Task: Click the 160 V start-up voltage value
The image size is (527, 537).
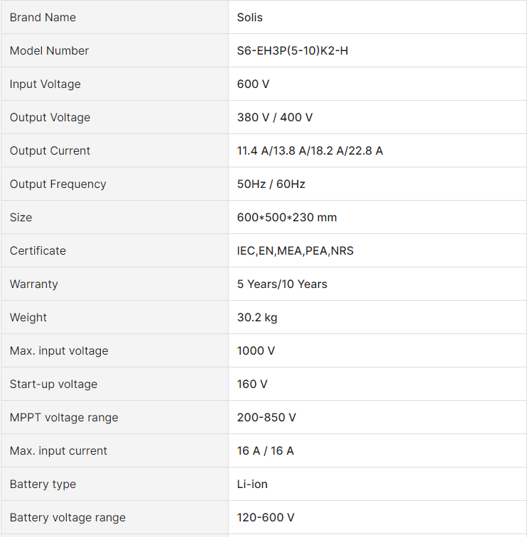Action: coord(252,384)
